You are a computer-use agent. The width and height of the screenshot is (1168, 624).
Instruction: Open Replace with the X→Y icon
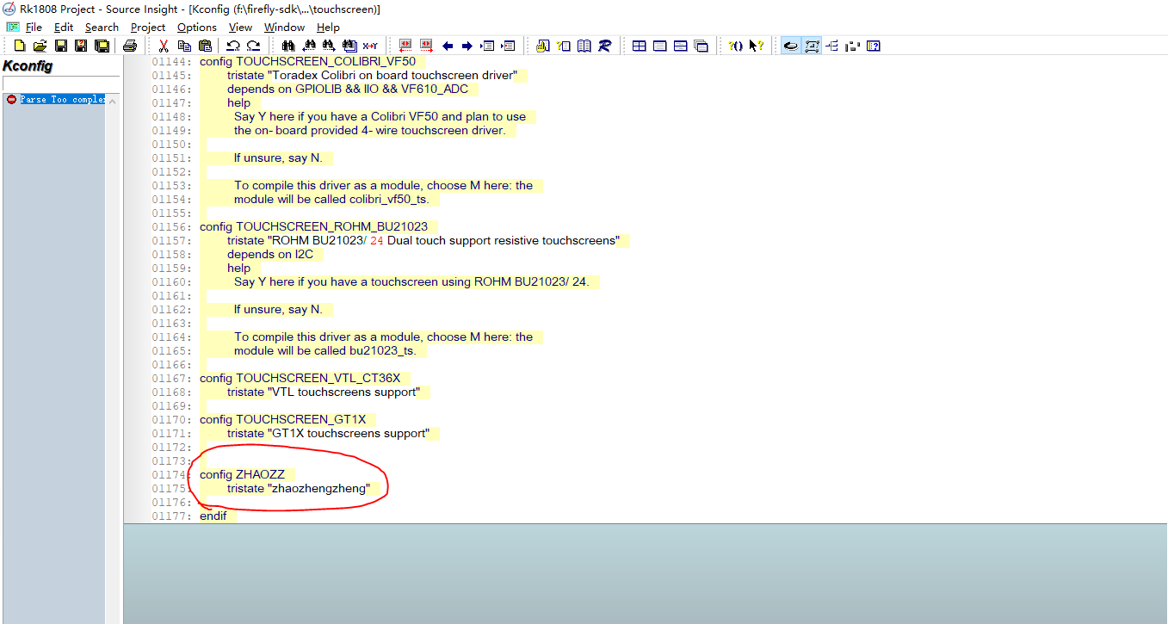coord(370,46)
